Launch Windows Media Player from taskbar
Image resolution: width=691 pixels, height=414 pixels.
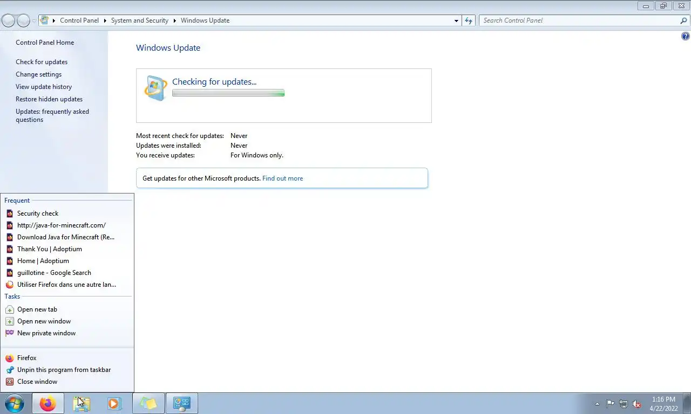click(114, 403)
